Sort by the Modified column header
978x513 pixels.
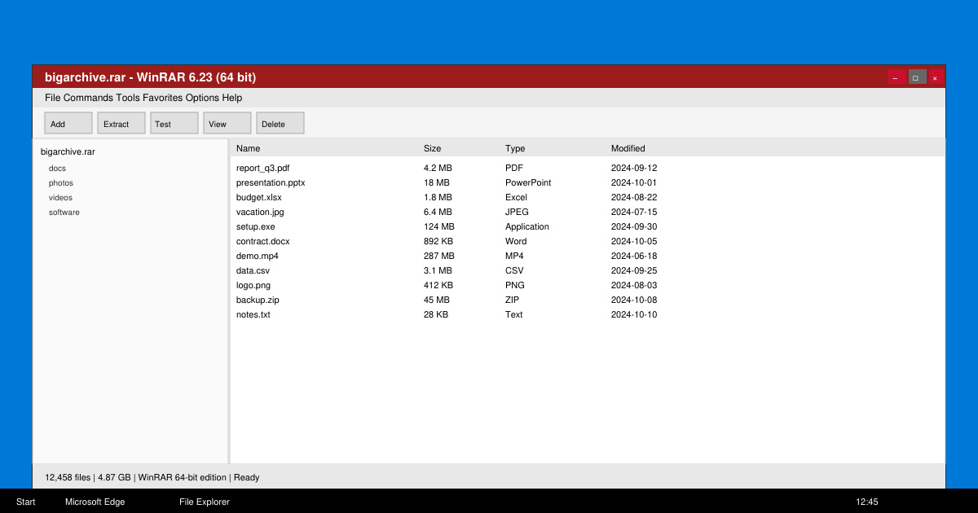628,148
